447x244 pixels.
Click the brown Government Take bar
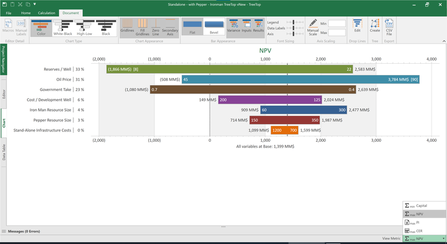click(x=253, y=89)
